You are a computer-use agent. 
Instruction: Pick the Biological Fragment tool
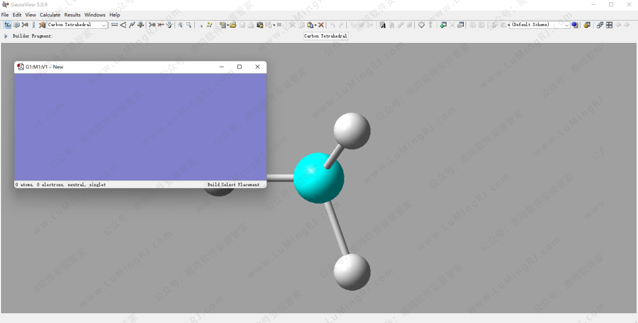(x=34, y=25)
